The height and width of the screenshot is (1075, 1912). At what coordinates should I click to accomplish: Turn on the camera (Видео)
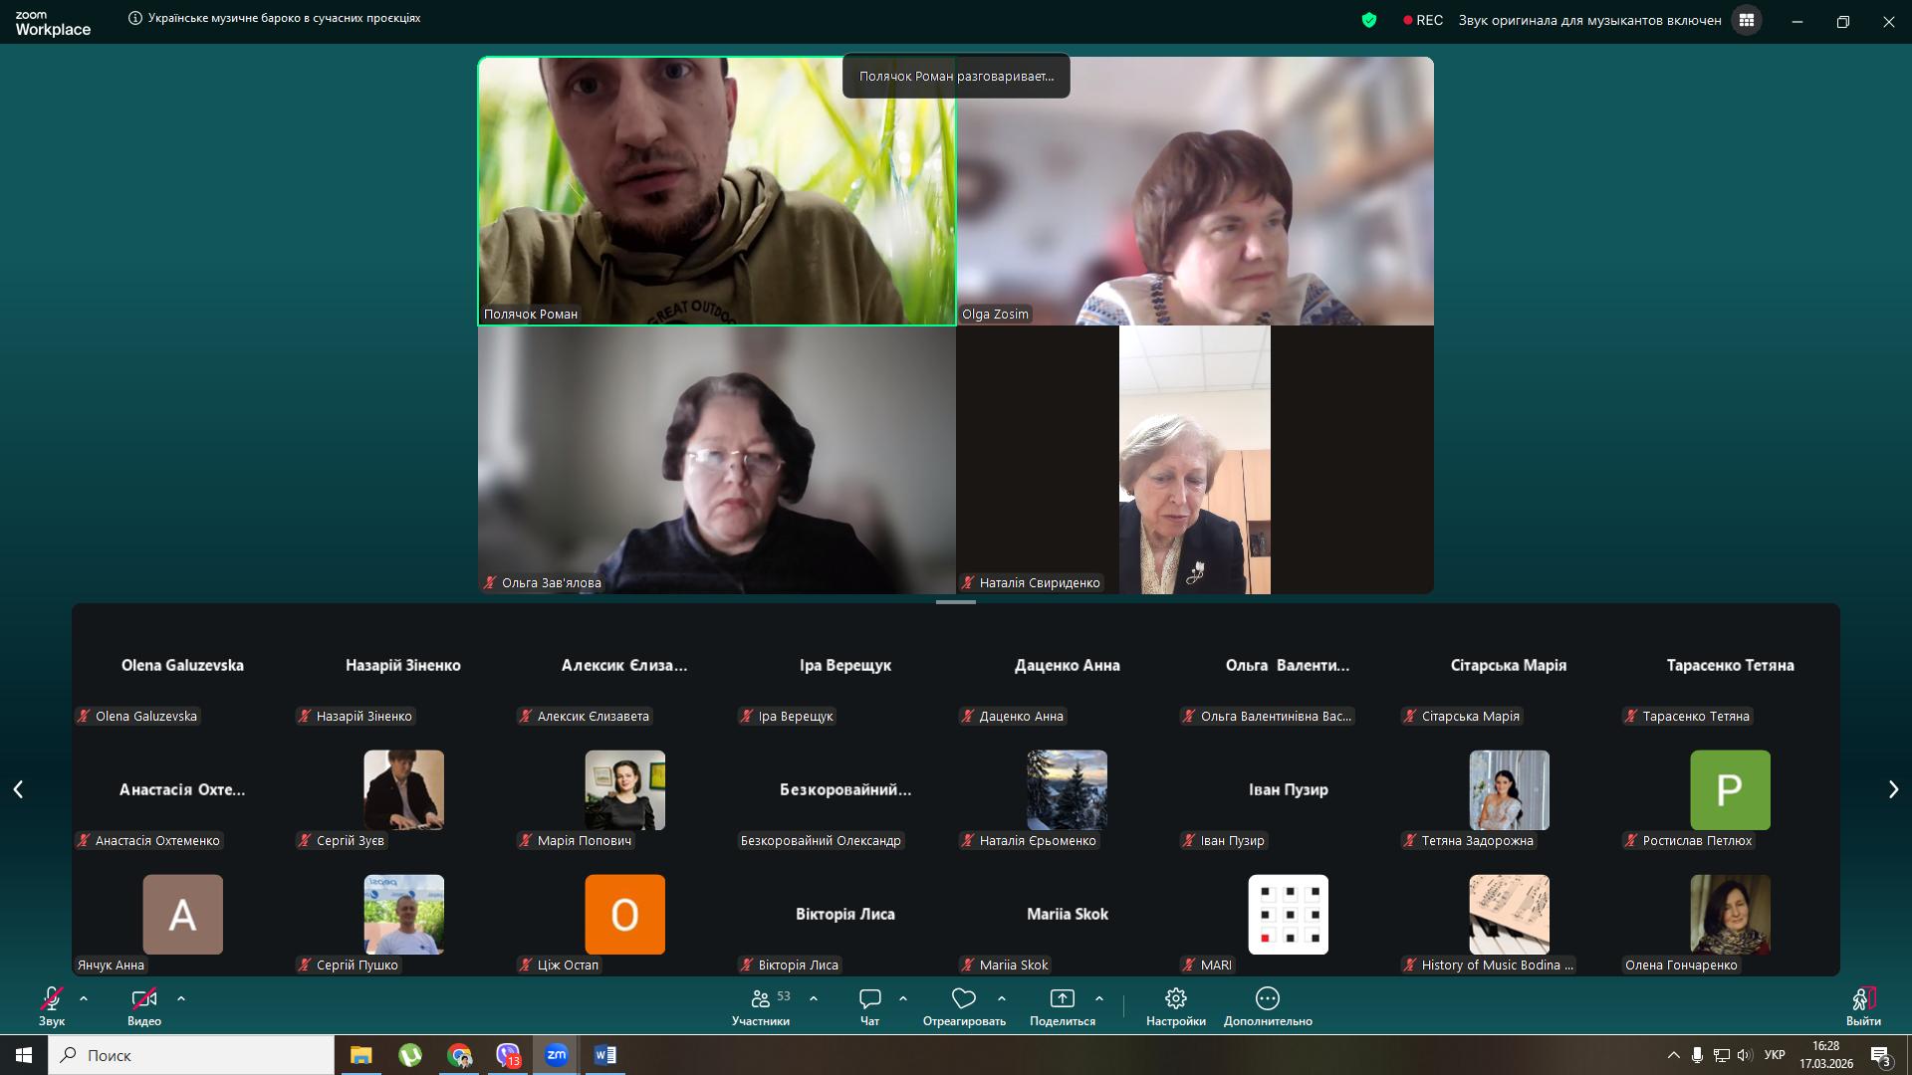[143, 998]
